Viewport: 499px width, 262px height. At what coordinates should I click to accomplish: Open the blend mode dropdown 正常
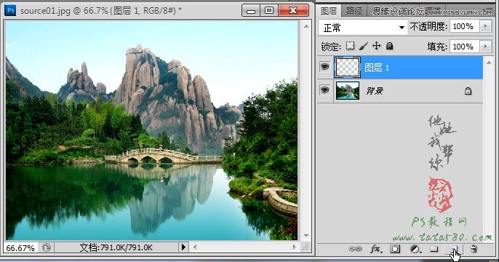[363, 28]
